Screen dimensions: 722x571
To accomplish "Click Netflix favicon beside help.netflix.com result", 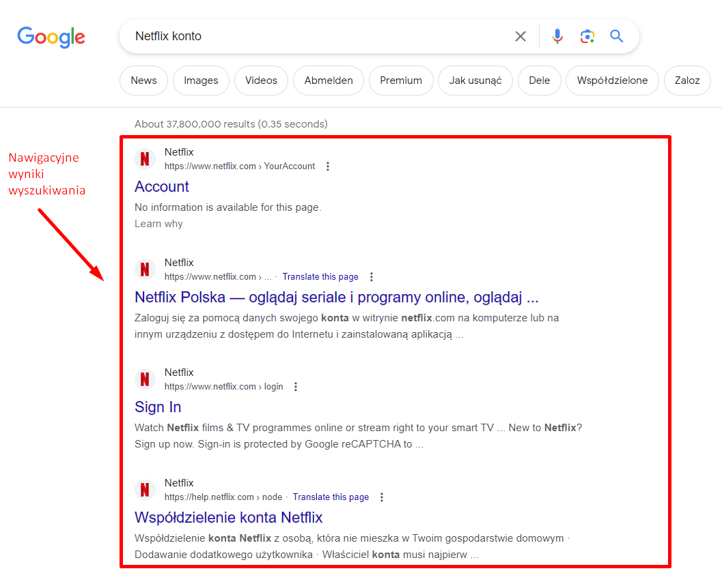I will tap(145, 490).
